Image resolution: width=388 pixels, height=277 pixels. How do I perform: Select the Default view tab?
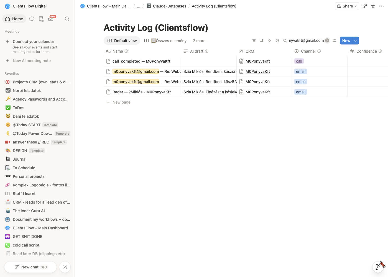point(122,41)
